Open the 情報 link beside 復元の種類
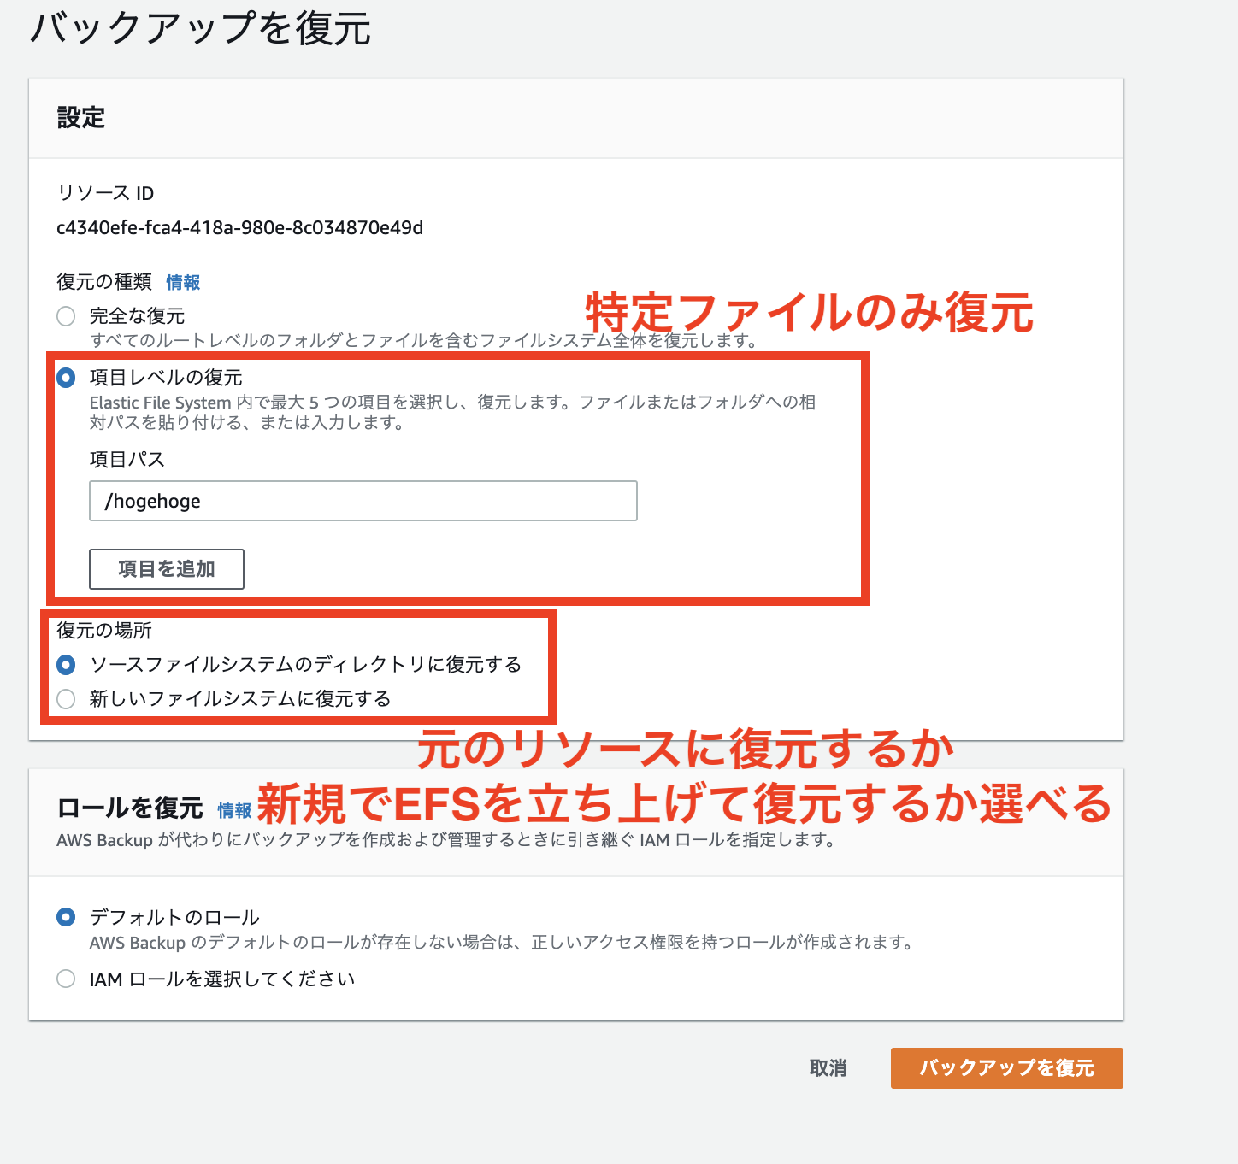The image size is (1238, 1164). coord(184,282)
